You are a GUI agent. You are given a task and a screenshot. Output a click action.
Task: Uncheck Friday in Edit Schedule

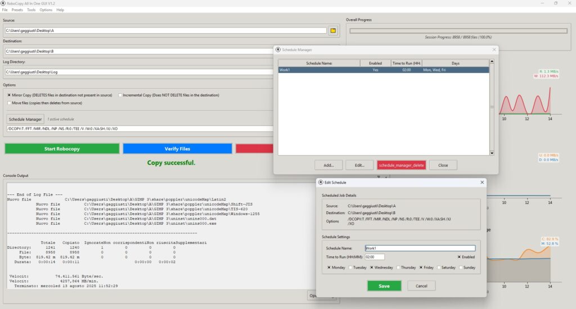click(x=421, y=267)
